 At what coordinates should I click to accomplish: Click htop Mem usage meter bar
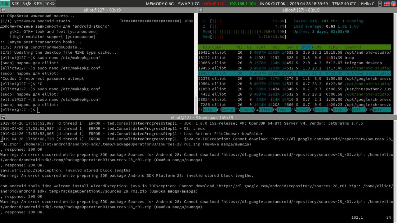pyautogui.click(x=244, y=32)
